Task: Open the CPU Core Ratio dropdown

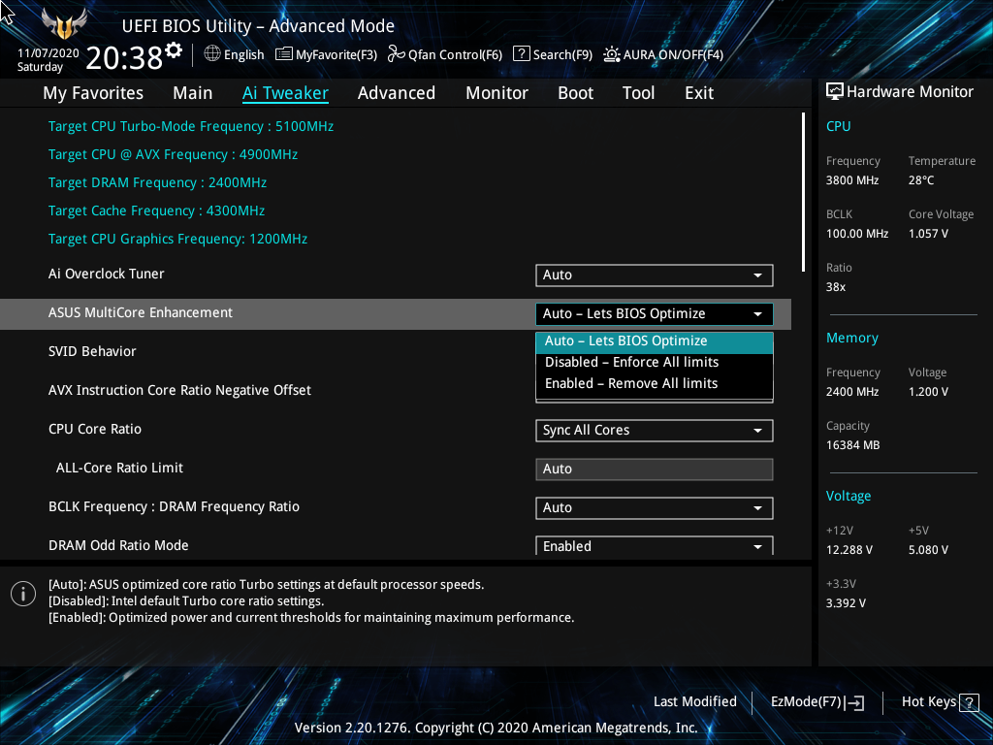Action: (x=655, y=430)
